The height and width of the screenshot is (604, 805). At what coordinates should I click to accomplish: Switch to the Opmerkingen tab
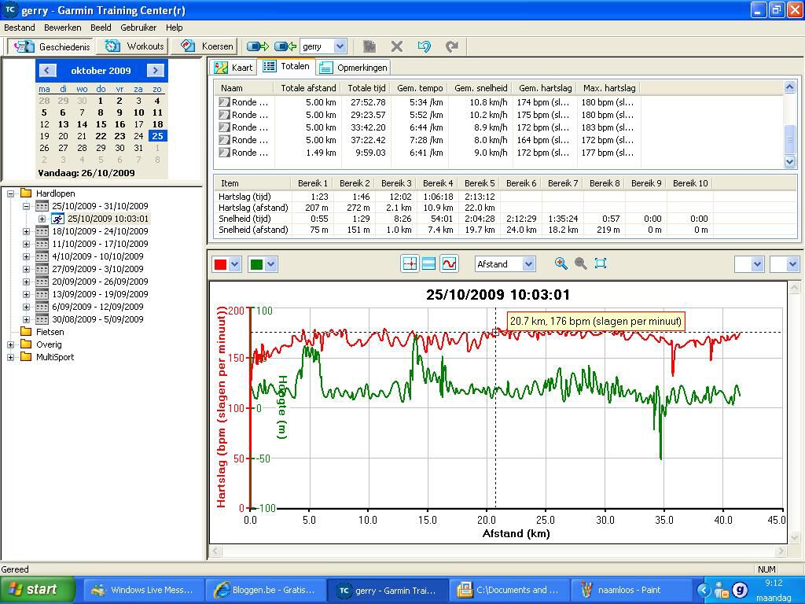coord(353,68)
